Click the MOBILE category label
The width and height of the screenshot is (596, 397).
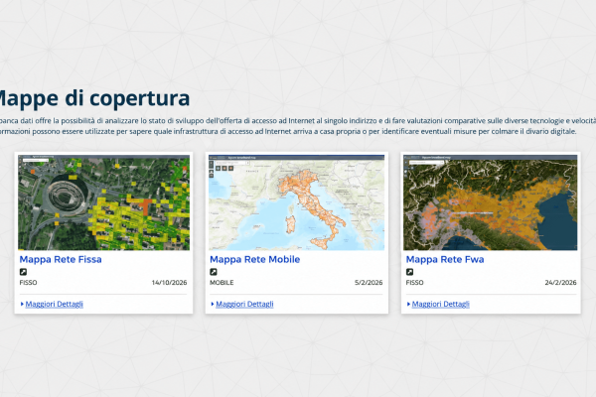222,283
